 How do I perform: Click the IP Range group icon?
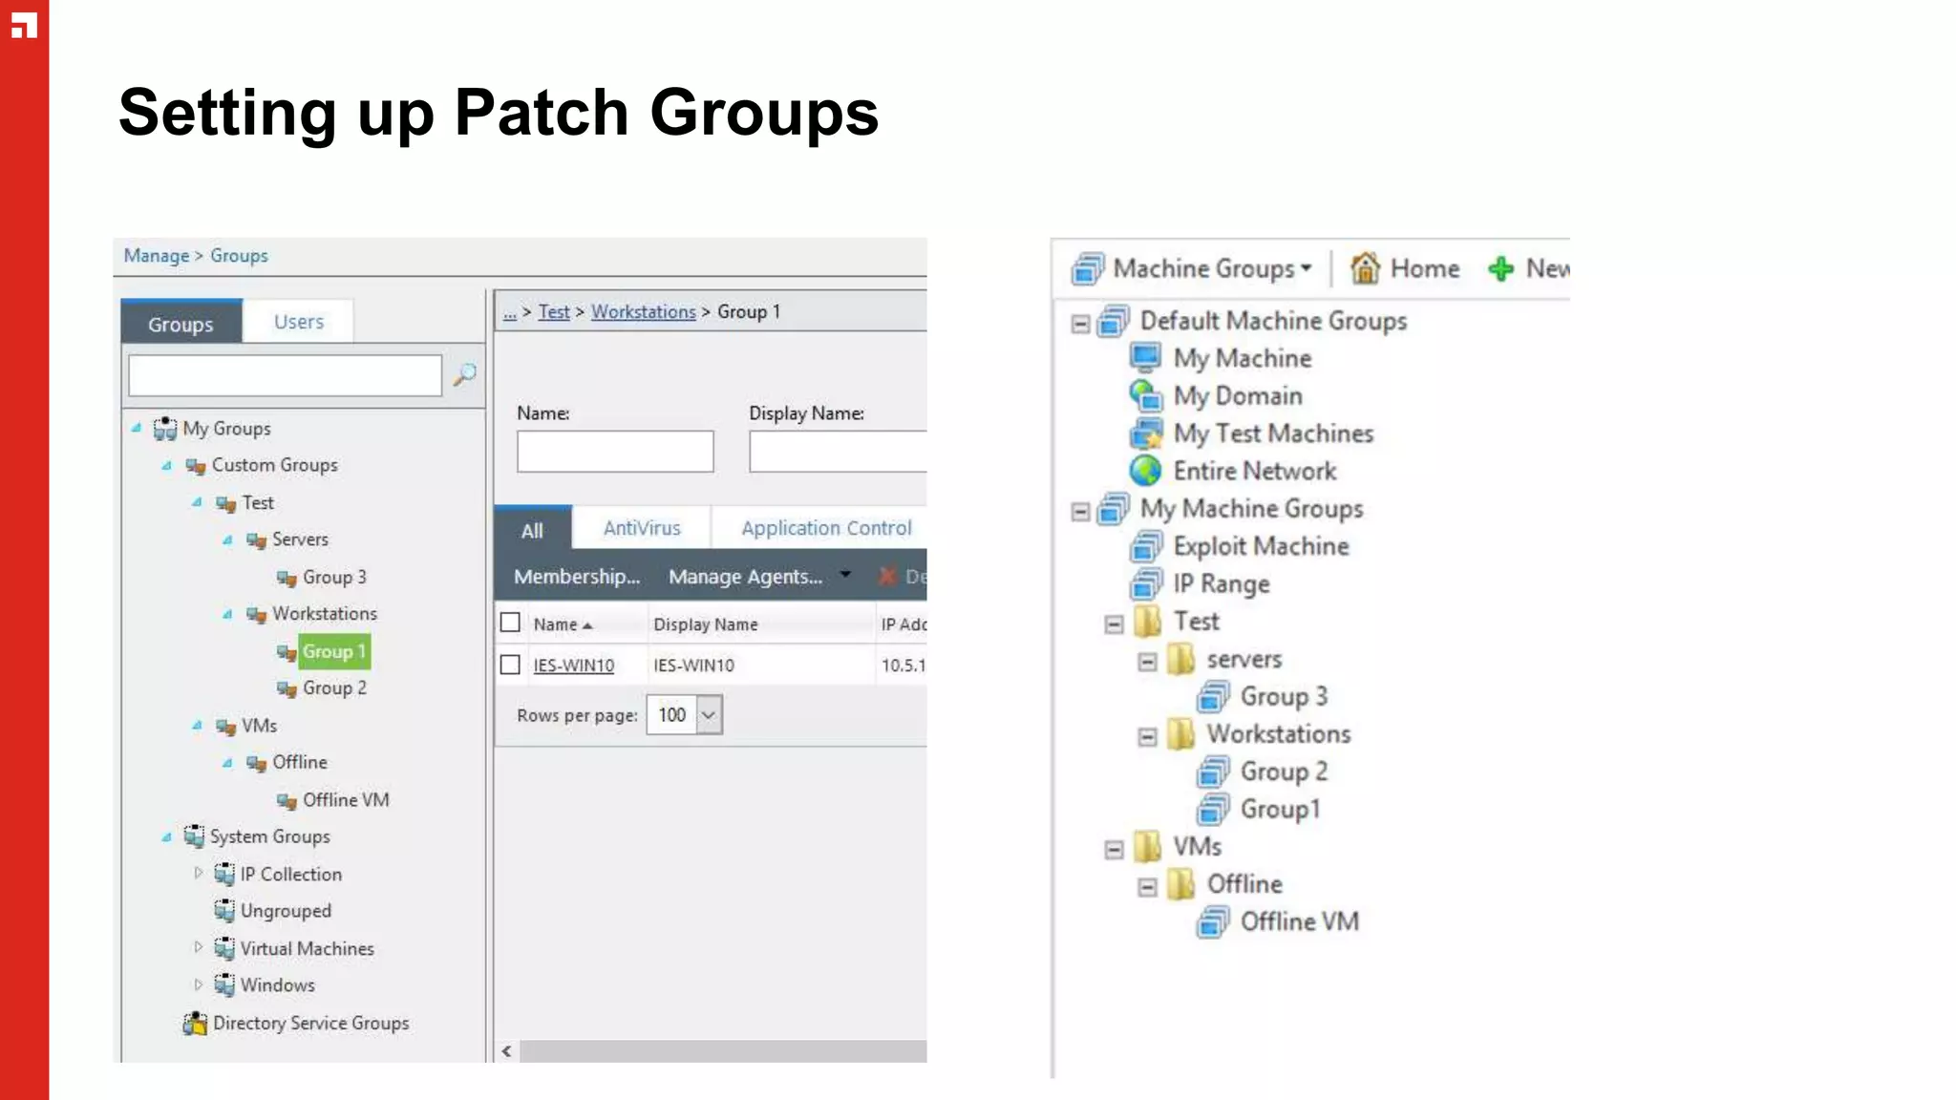pyautogui.click(x=1146, y=583)
